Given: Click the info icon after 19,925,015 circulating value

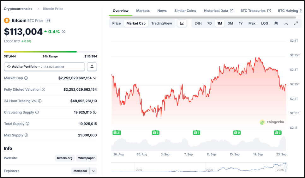Looking at the screenshot, I should click(95, 112).
